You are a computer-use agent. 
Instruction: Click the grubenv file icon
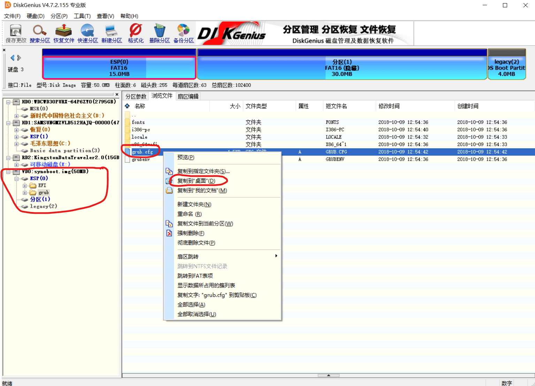(128, 159)
